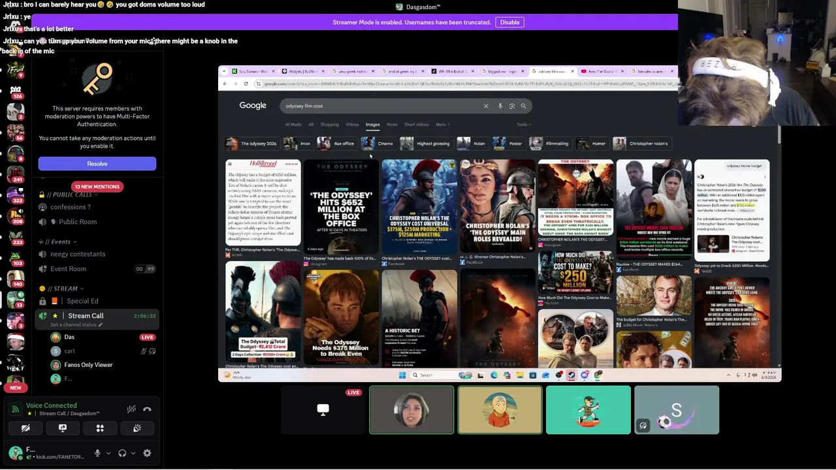The height and width of the screenshot is (470, 836).
Task: Open the soundboard button
Action: click(x=137, y=428)
